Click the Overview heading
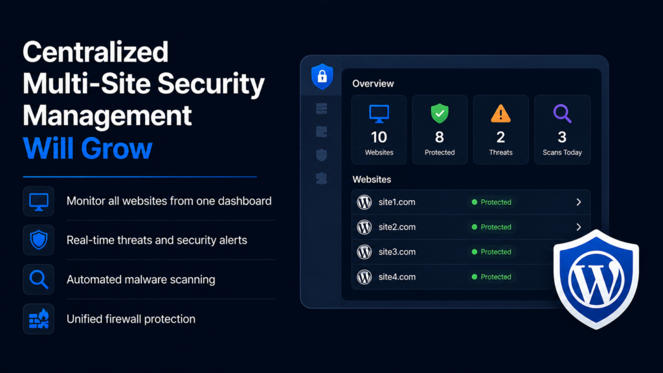The height and width of the screenshot is (373, 663). [x=373, y=84]
